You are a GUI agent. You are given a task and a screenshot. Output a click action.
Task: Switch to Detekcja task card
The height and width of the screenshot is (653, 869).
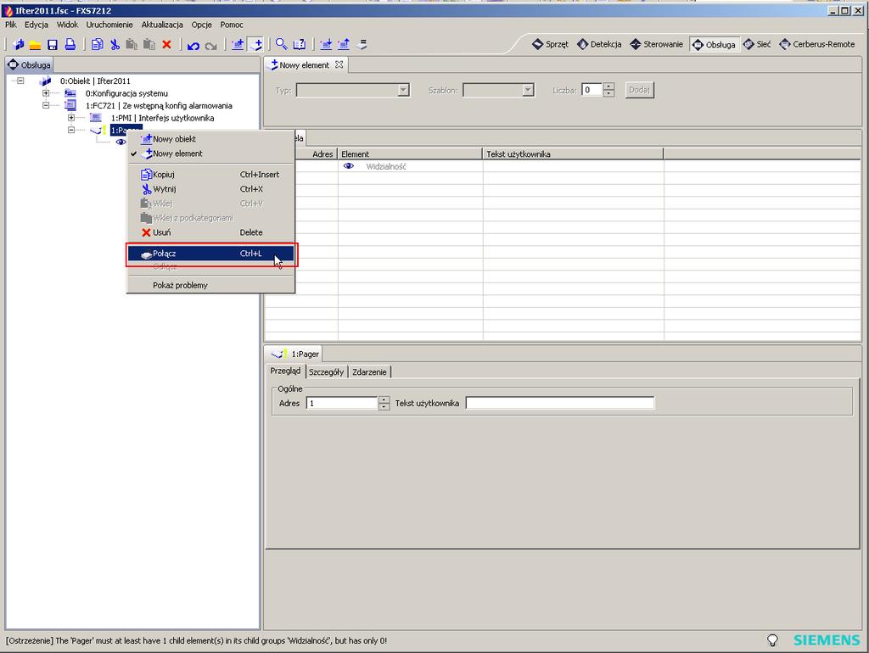pyautogui.click(x=599, y=44)
